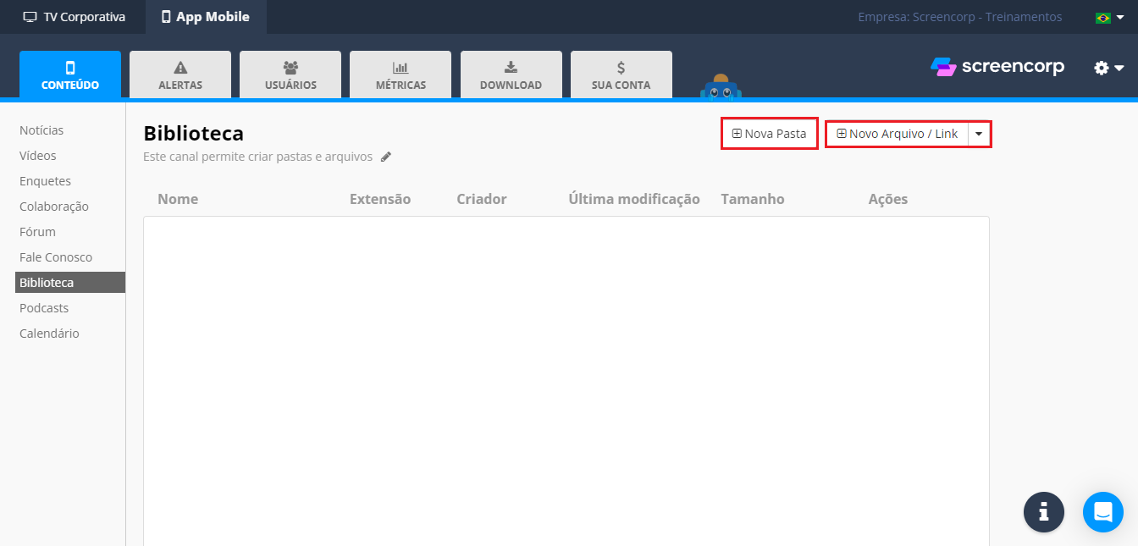Select the App Mobile tab
The height and width of the screenshot is (546, 1138).
pyautogui.click(x=206, y=17)
